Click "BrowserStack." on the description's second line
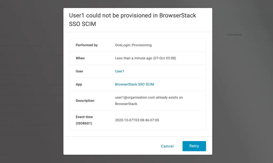273x163 pixels. [x=127, y=104]
